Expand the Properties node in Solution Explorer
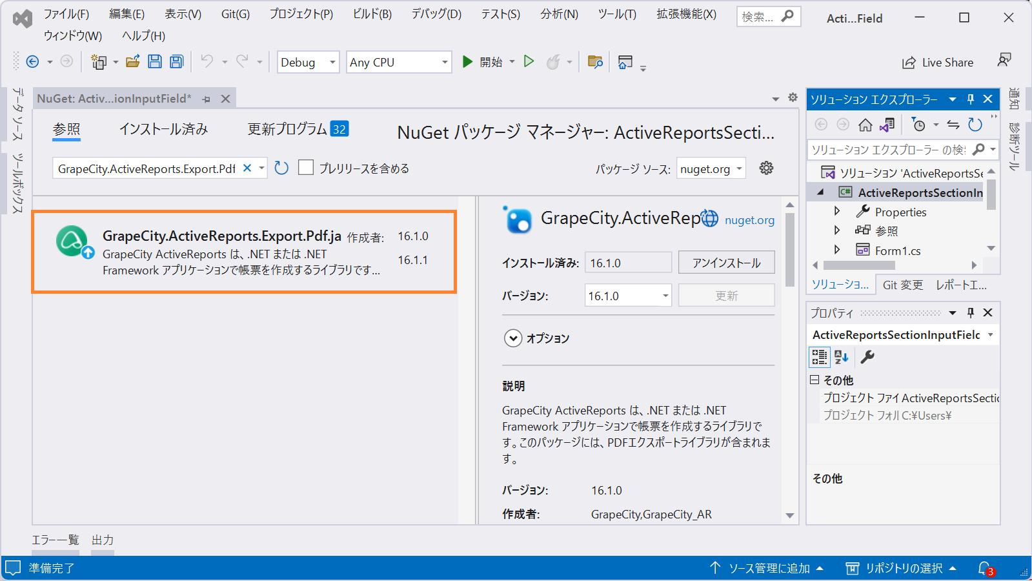Screen dimensions: 1032x581 (837, 211)
